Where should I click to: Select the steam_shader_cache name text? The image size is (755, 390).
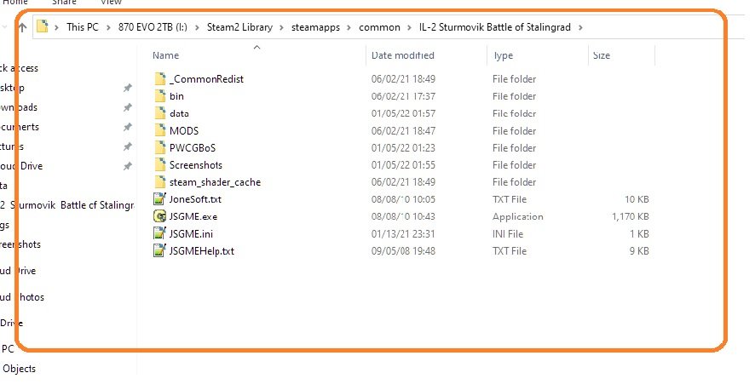(x=216, y=182)
